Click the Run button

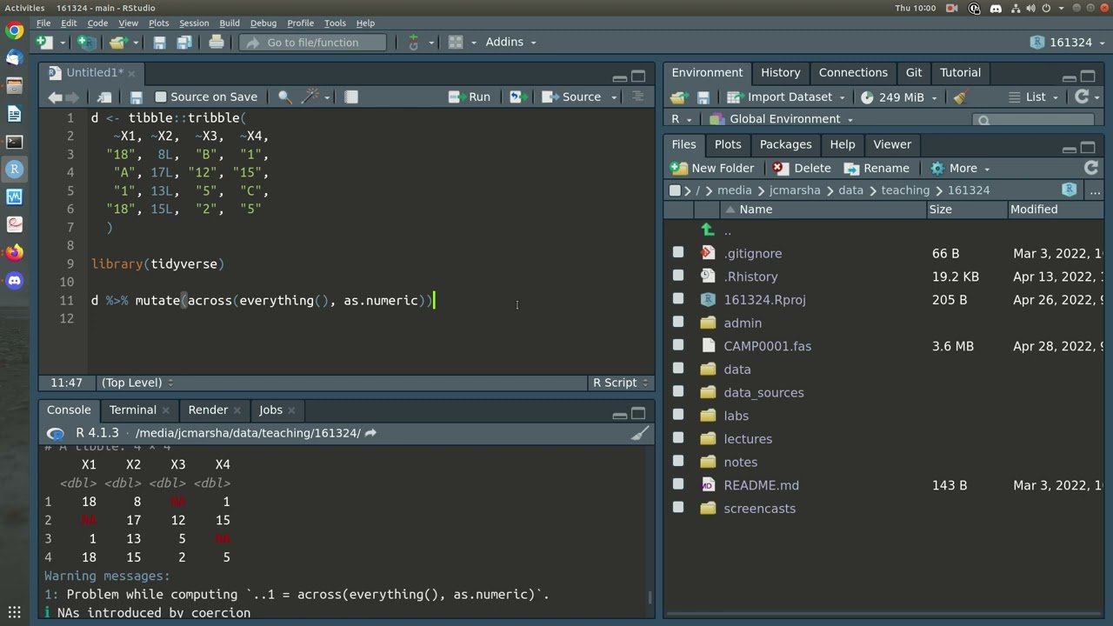tap(470, 97)
